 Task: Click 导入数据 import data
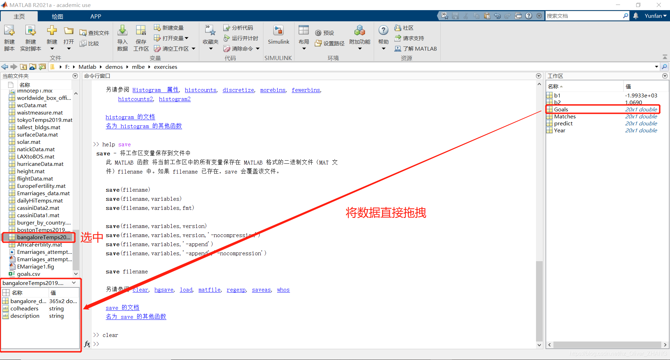pyautogui.click(x=122, y=38)
